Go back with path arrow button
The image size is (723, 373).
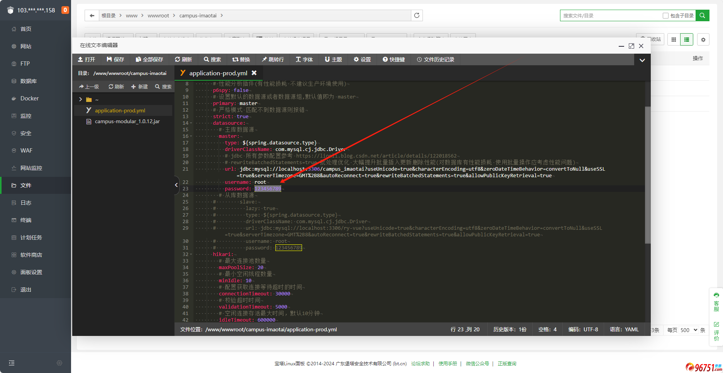[x=92, y=15]
